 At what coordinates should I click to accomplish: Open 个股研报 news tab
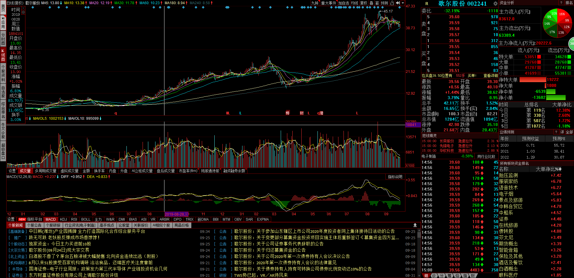(53, 225)
